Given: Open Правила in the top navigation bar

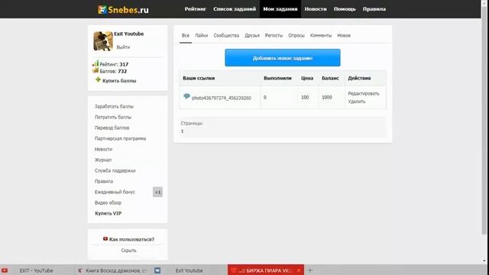Looking at the screenshot, I should (x=374, y=9).
